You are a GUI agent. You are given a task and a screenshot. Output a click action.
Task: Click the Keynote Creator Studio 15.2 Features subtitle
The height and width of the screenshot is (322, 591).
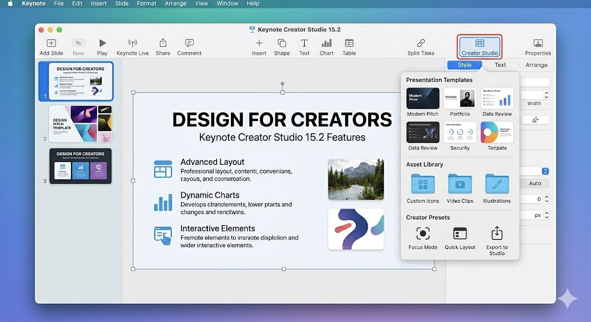point(282,137)
